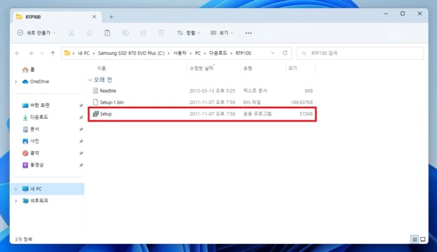Click 사용자 in breadcrumb path
The image size is (437, 252).
point(180,53)
